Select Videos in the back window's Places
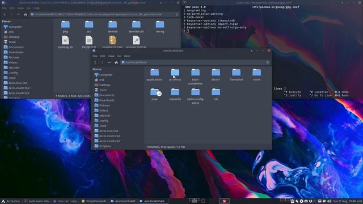The height and width of the screenshot is (204, 363). 11,62
